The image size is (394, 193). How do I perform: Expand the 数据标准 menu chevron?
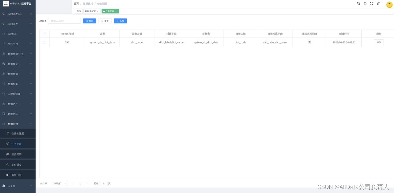click(31, 84)
